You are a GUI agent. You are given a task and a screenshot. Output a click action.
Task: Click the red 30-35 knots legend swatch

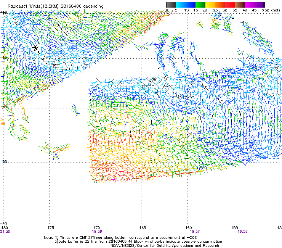click(x=230, y=5)
